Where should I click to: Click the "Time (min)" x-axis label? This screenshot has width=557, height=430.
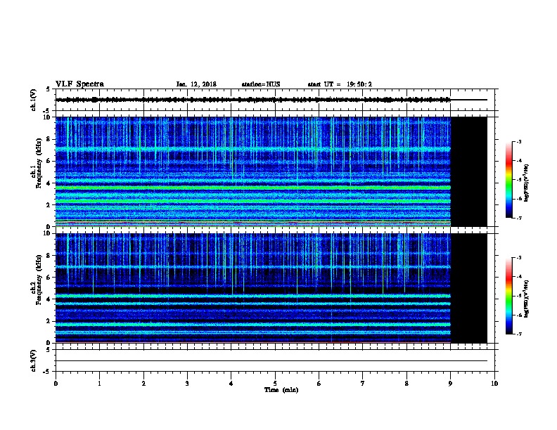[x=281, y=390]
